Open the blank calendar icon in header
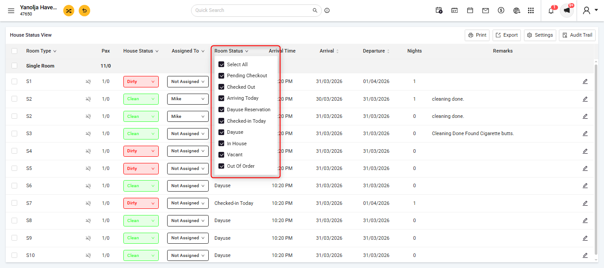The image size is (604, 268). tap(470, 10)
